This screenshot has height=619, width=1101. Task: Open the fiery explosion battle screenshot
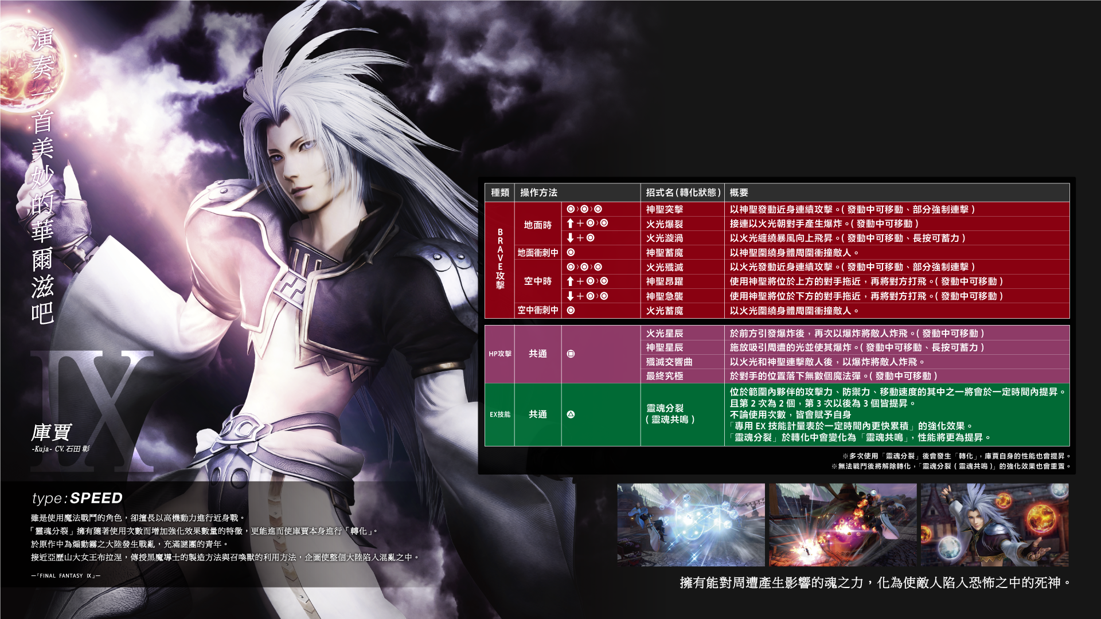tap(843, 524)
